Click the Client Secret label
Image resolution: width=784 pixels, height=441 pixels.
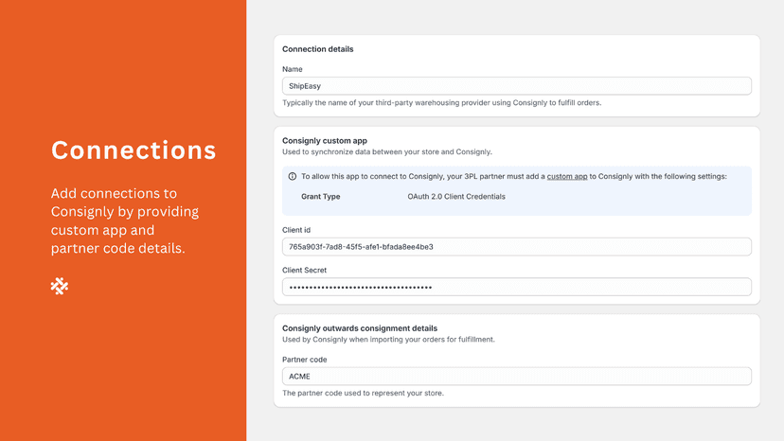(304, 270)
